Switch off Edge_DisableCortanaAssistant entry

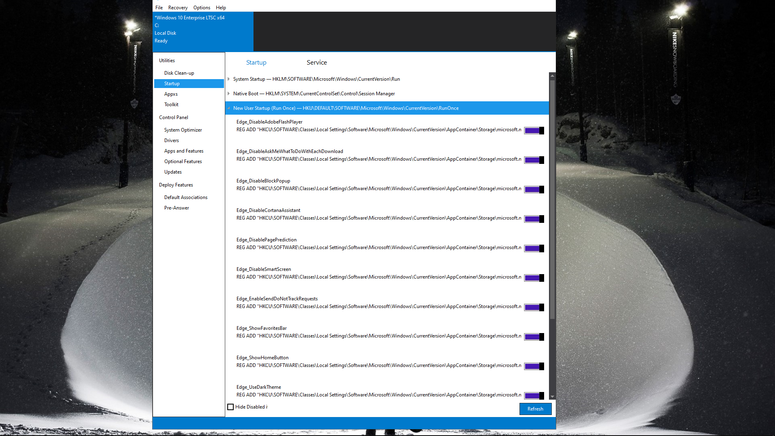click(x=534, y=219)
